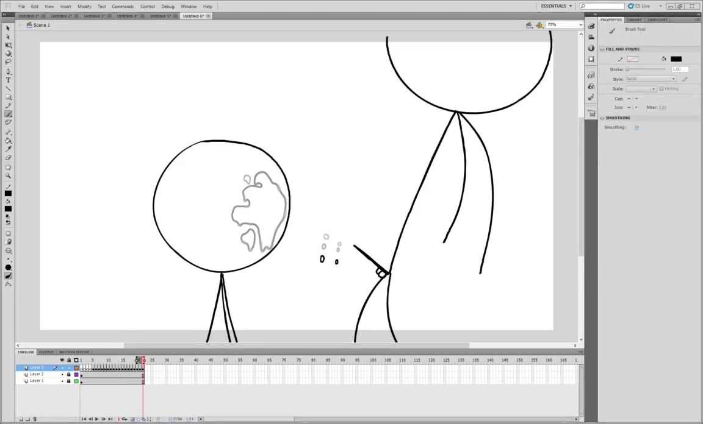The width and height of the screenshot is (703, 424).
Task: Switch to the Library tab
Action: point(634,19)
